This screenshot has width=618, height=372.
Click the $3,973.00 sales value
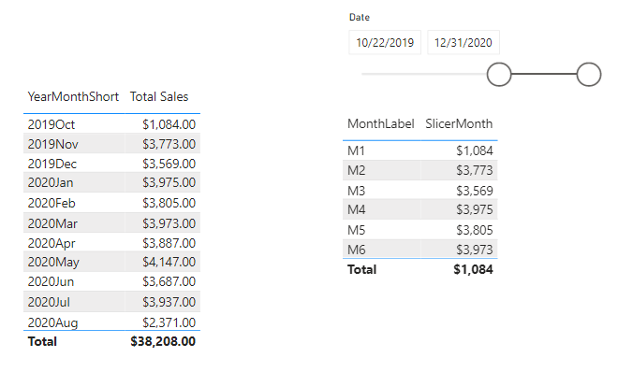[169, 223]
